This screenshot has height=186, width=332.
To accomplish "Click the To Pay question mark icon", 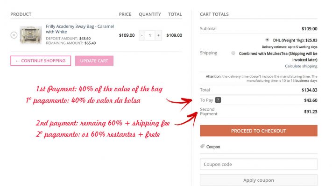I will (218, 100).
